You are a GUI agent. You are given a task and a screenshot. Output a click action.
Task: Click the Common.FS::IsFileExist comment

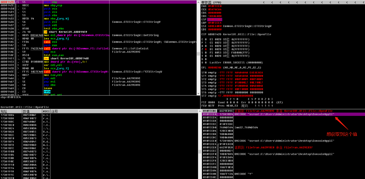(130, 49)
